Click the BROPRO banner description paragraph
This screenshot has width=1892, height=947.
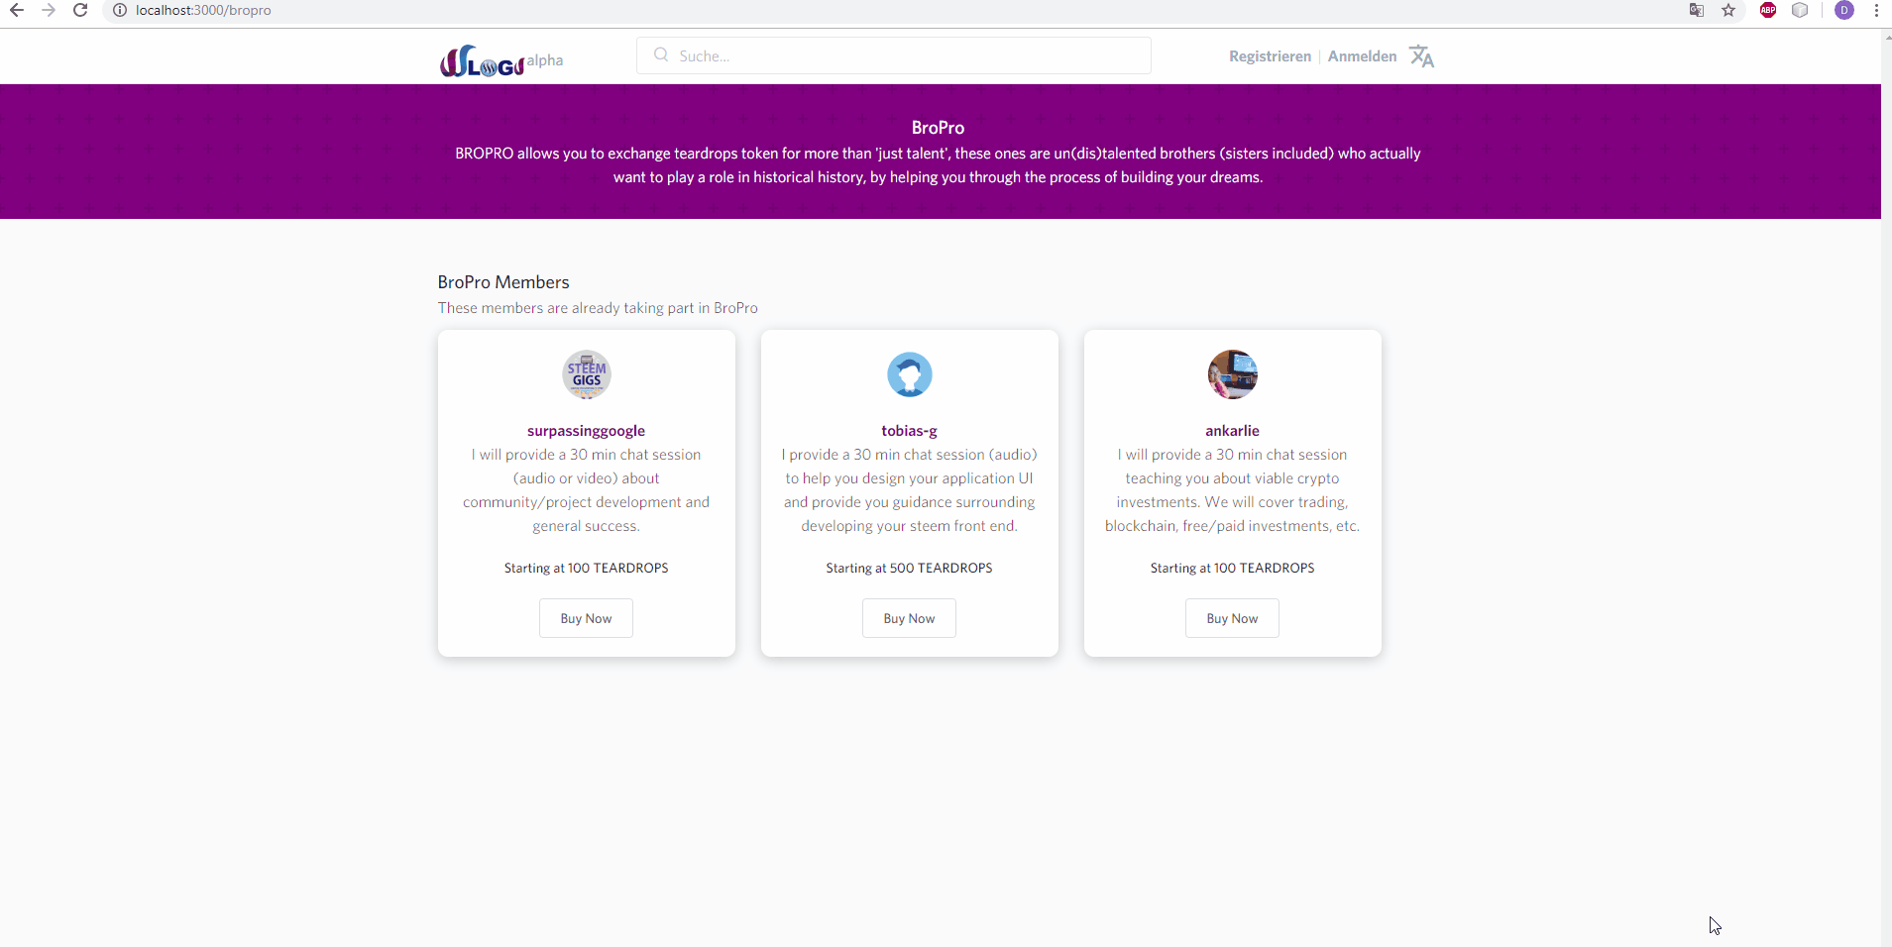[x=938, y=165]
